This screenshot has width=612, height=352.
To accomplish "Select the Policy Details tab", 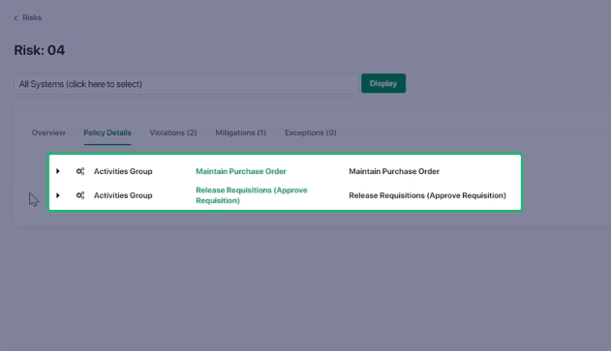I will coord(107,132).
